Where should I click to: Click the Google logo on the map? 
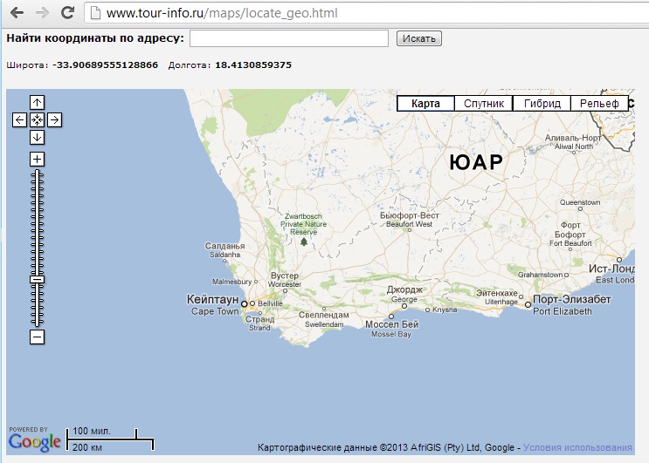click(x=35, y=440)
